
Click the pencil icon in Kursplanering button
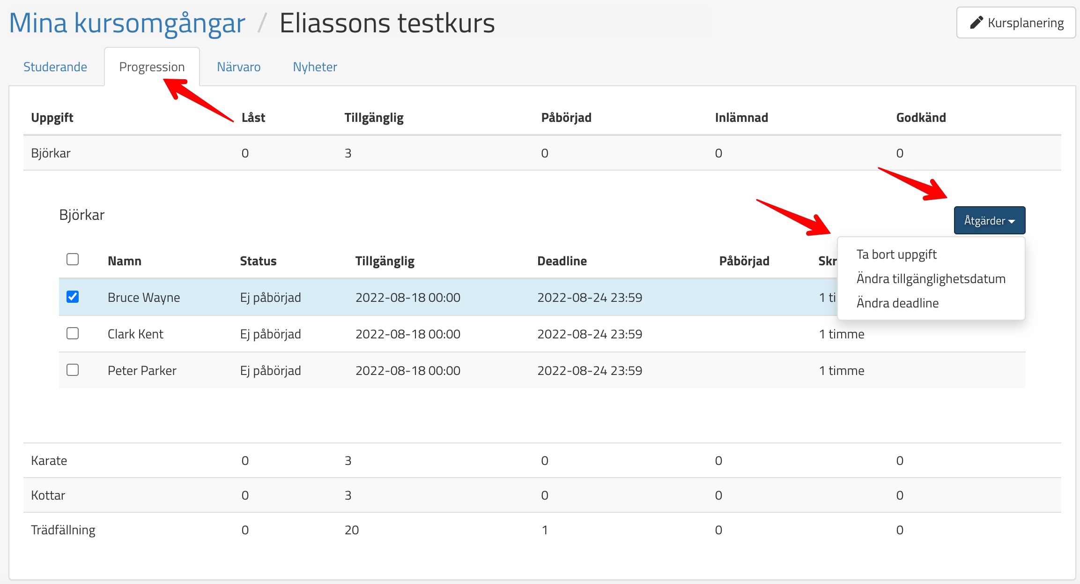coord(976,22)
